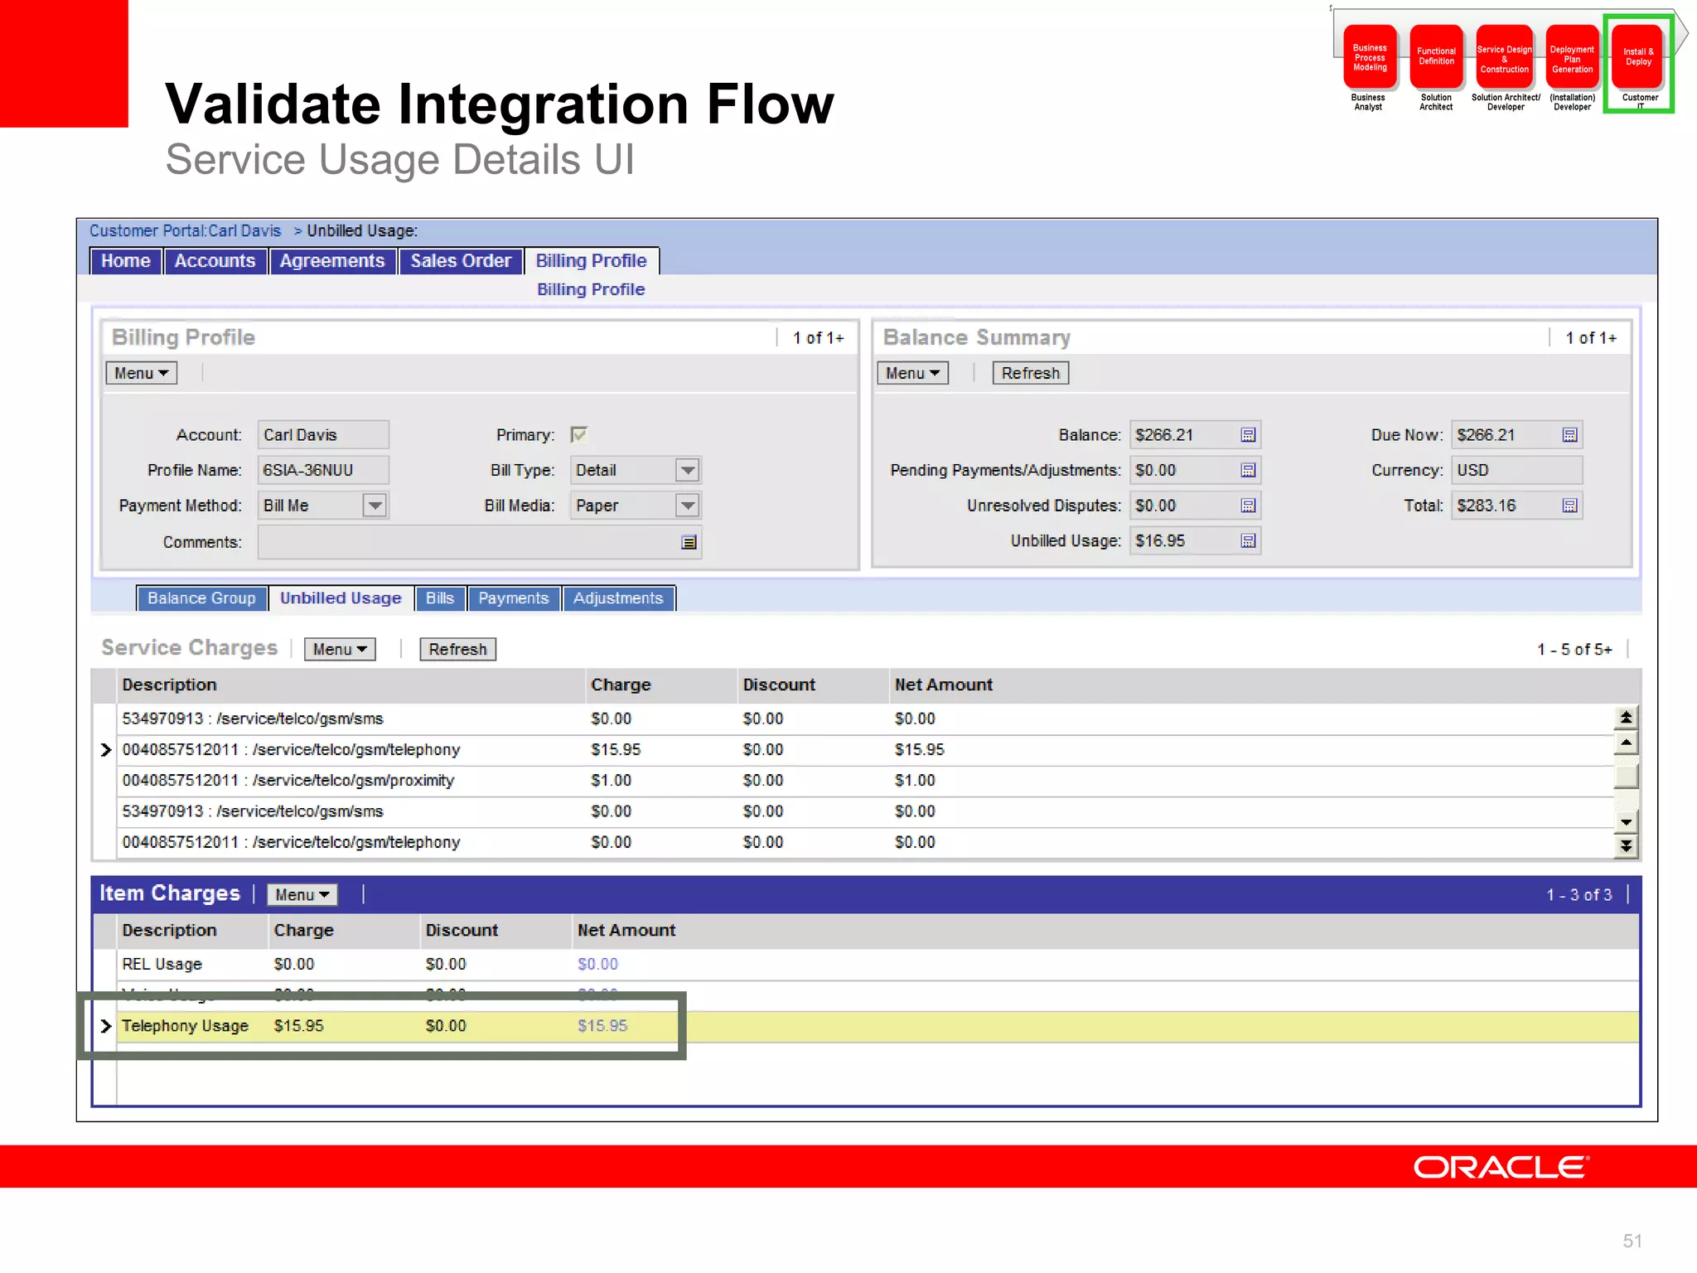Open the Bill Type dropdown
Image resolution: width=1697 pixels, height=1273 pixels.
687,470
